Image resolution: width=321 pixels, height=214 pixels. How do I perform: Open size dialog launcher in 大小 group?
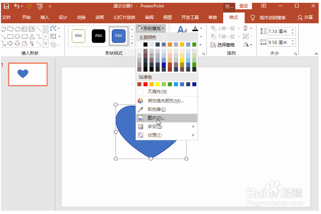pos(295,54)
